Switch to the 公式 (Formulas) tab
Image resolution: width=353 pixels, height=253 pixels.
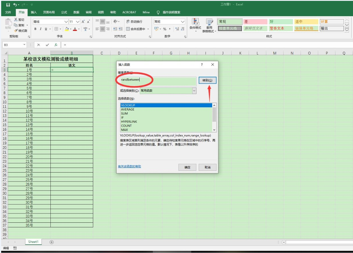[64, 12]
